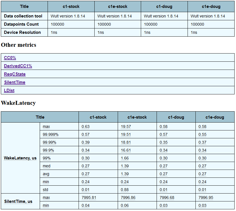Click the 'SilentTime, us' row group label
Viewport: 236px width, 211px height.
click(18, 201)
